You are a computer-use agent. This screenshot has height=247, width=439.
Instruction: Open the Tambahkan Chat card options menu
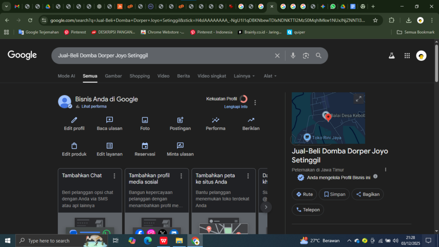click(x=114, y=176)
